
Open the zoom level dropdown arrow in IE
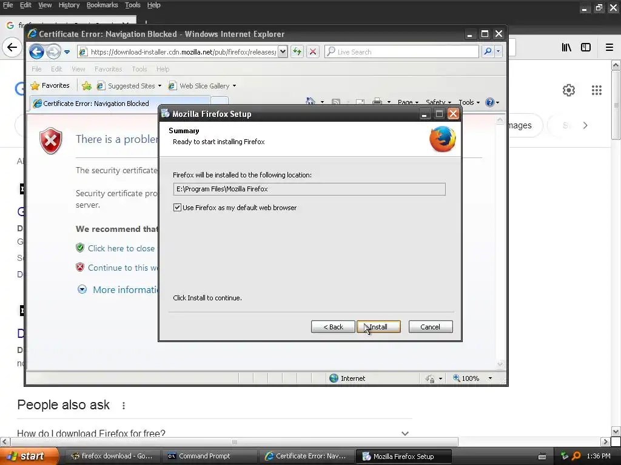[490, 378]
